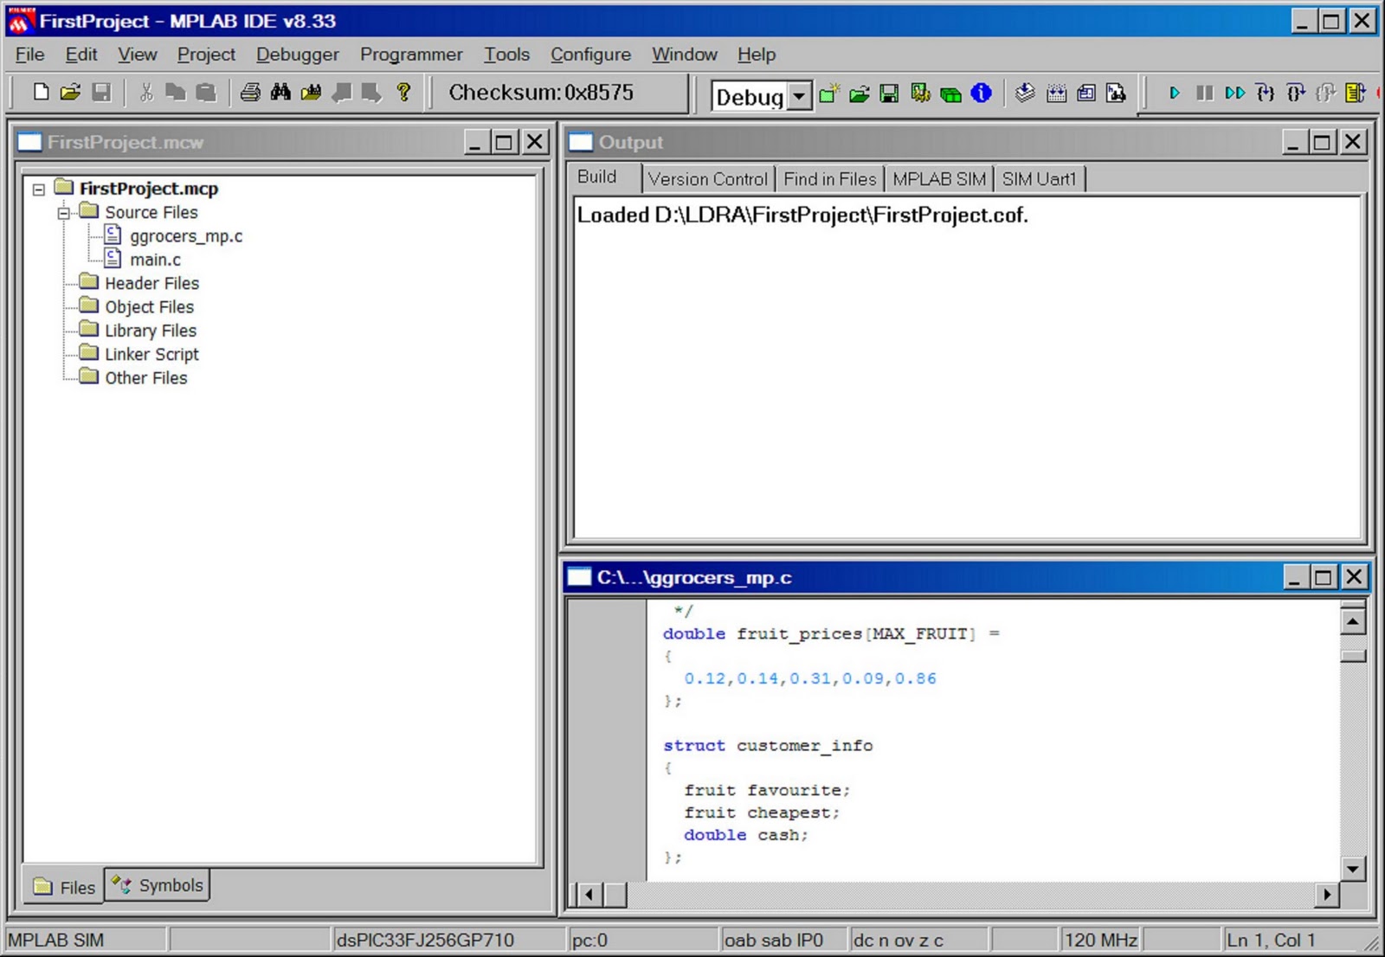The image size is (1385, 957).
Task: Select the SIM Uart1 tab
Action: pyautogui.click(x=1040, y=178)
